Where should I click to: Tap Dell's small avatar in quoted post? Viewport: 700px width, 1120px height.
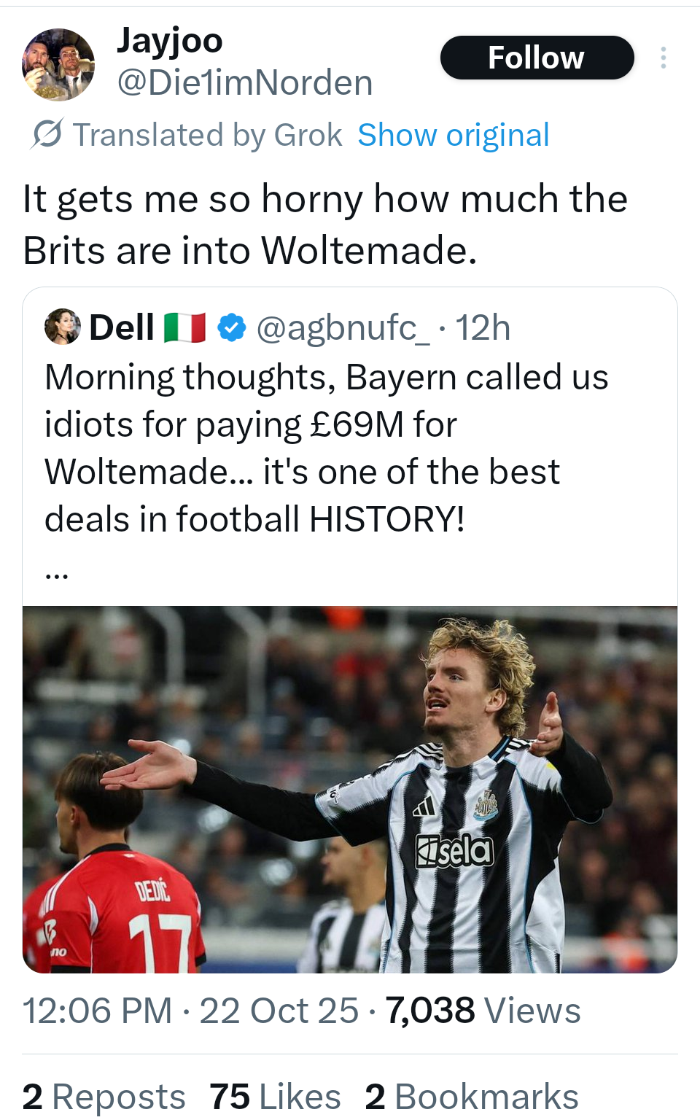62,327
